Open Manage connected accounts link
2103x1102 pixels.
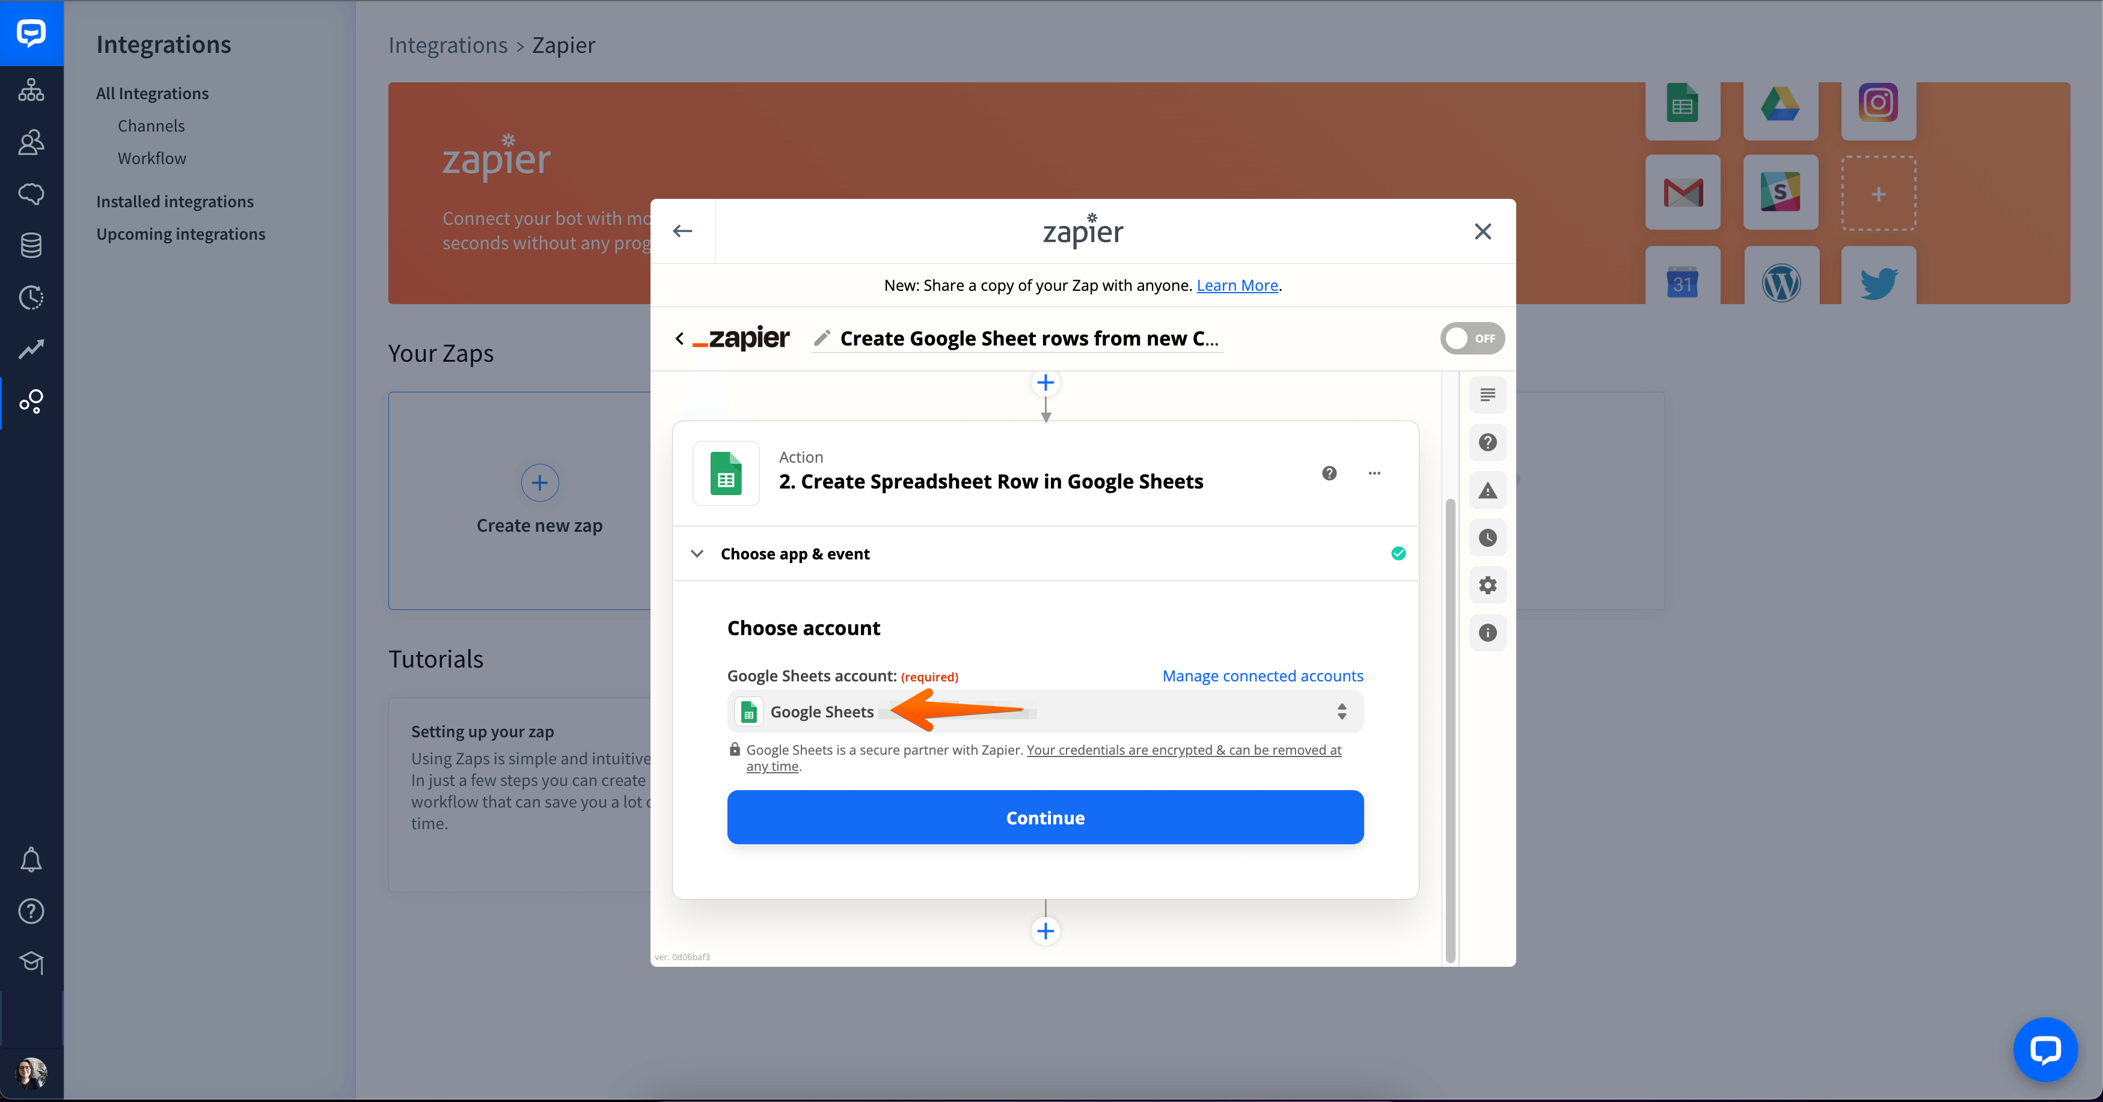tap(1262, 676)
